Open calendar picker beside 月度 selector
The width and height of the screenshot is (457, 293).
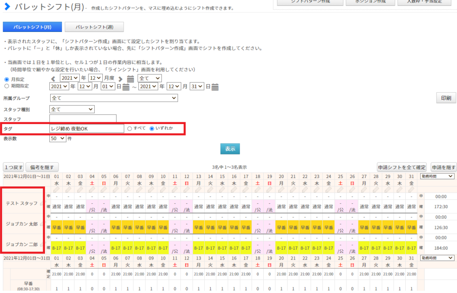point(131,79)
